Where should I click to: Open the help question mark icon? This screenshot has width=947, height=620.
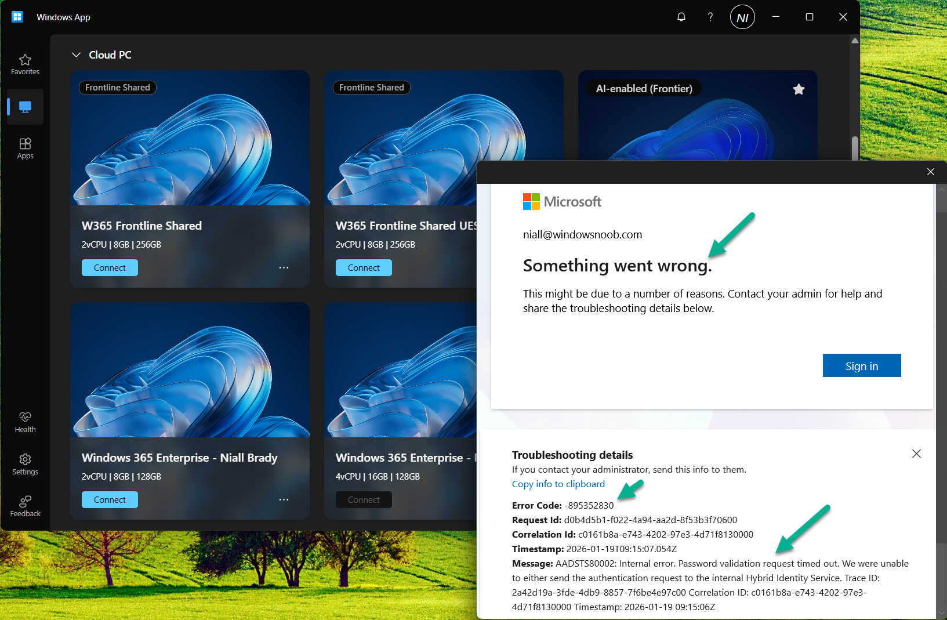point(710,17)
